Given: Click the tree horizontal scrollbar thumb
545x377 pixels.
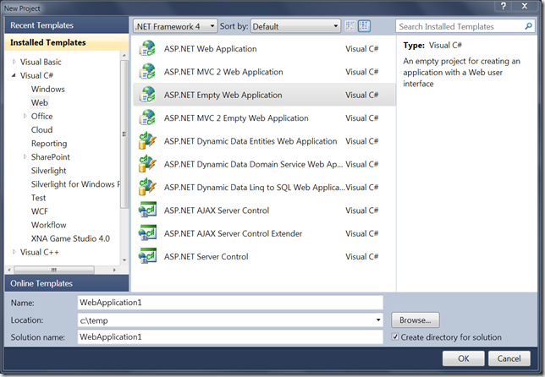Looking at the screenshot, I should [54, 270].
